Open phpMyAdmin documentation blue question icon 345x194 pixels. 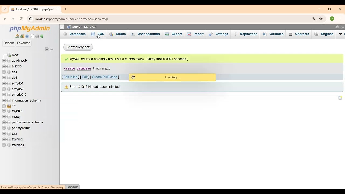point(27,36)
